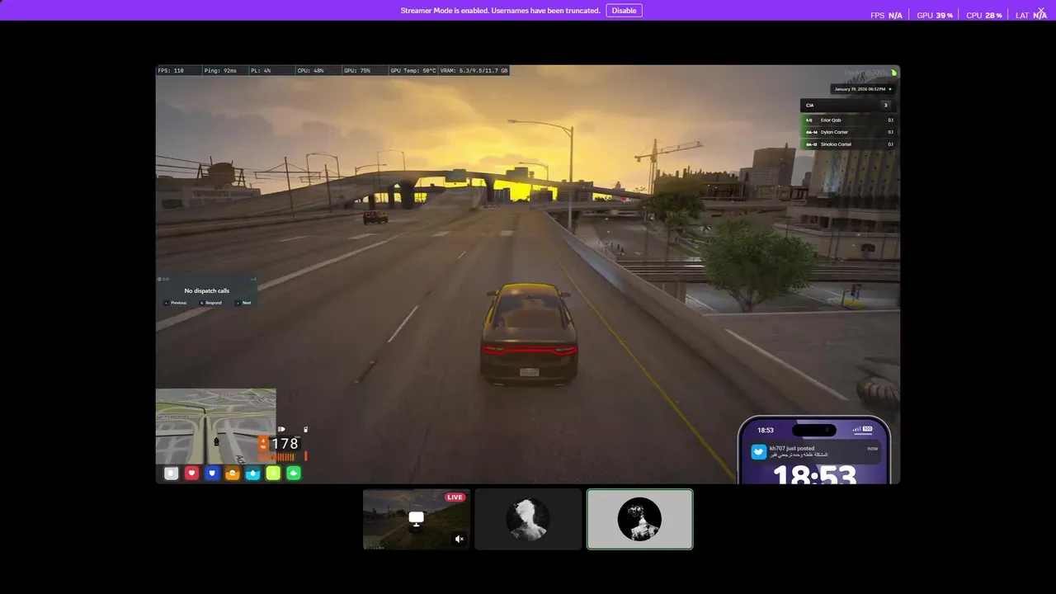Click the red LIVE badge on stream tile
Screen dimensions: 1056x594
point(455,497)
